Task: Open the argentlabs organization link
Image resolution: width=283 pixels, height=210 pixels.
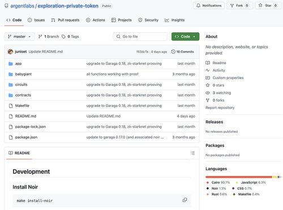Action: pyautogui.click(x=22, y=6)
